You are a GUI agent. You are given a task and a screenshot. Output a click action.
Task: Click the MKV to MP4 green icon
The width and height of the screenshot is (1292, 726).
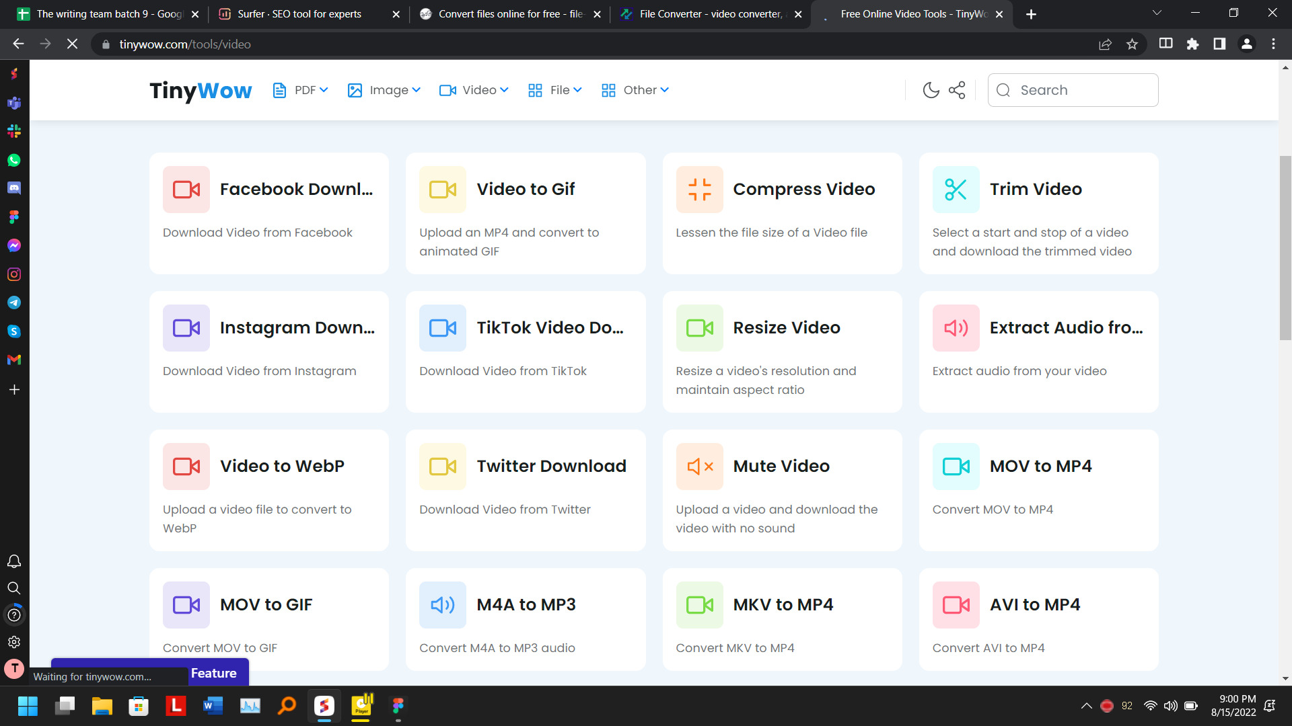700,605
